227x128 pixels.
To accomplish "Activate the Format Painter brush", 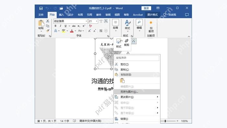I will (x=48, y=31).
